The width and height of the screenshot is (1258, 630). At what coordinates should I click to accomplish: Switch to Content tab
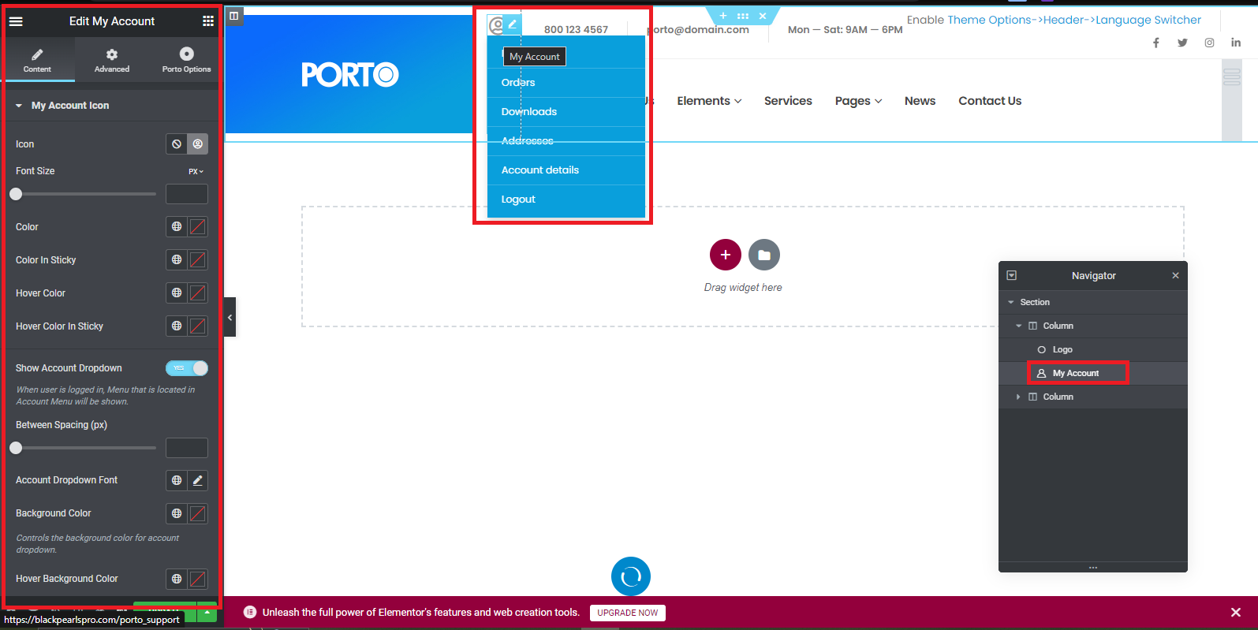click(x=37, y=60)
